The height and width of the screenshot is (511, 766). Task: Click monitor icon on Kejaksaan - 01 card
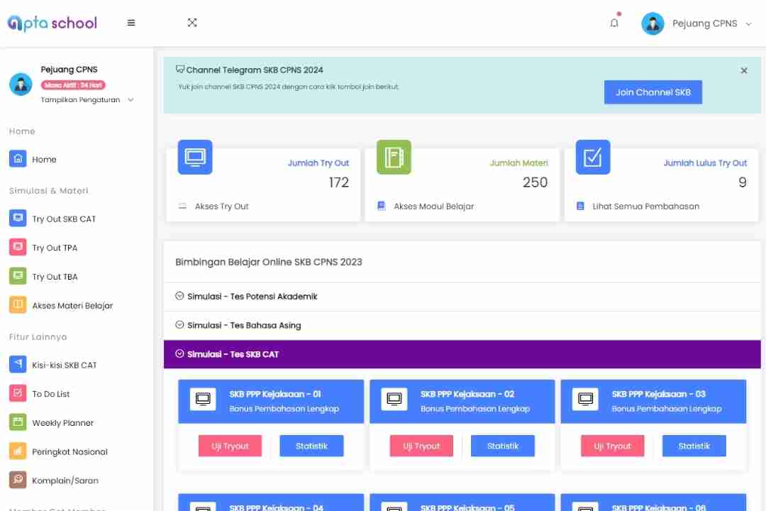203,399
